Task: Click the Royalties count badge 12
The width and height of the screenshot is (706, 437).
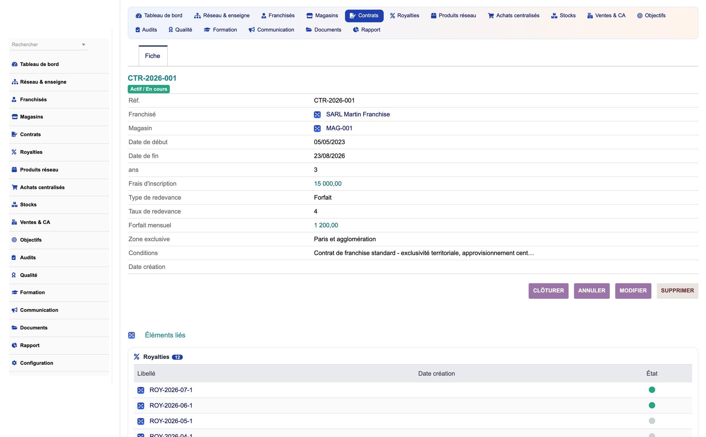Action: [177, 357]
